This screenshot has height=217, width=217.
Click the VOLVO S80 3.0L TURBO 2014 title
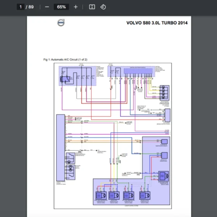coord(157,23)
